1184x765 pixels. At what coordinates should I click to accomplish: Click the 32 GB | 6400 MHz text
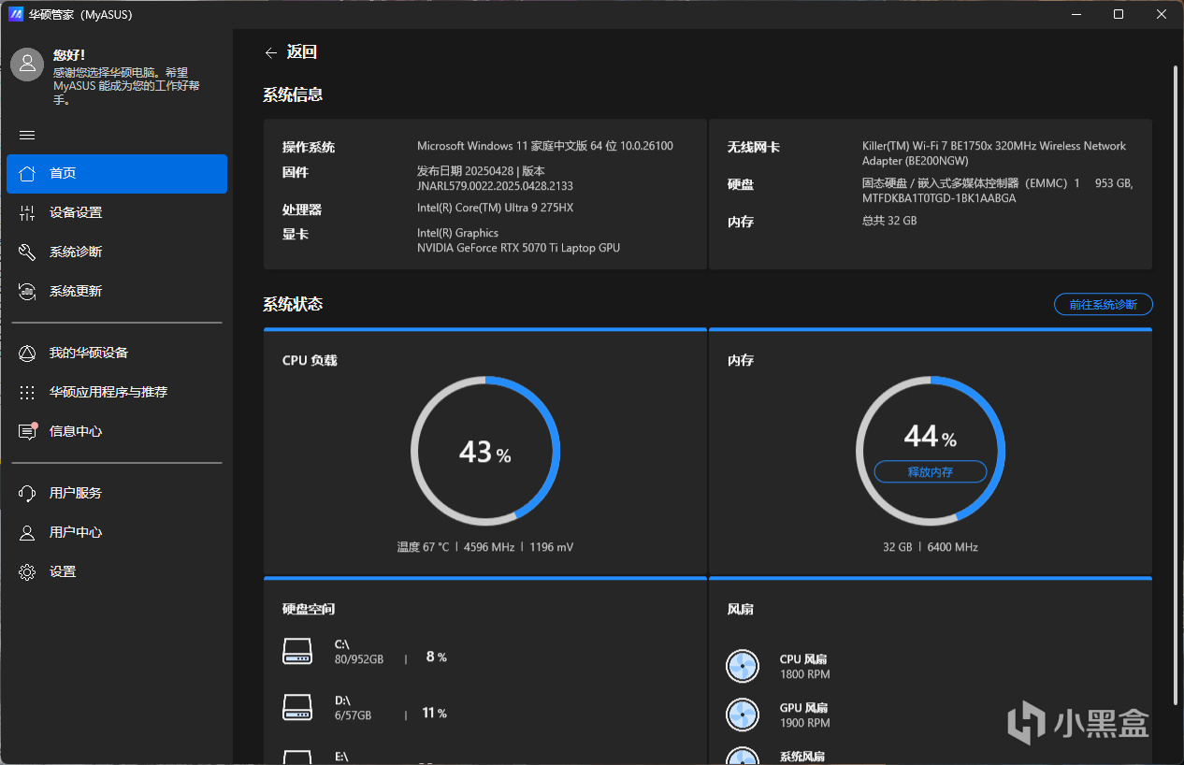point(931,547)
